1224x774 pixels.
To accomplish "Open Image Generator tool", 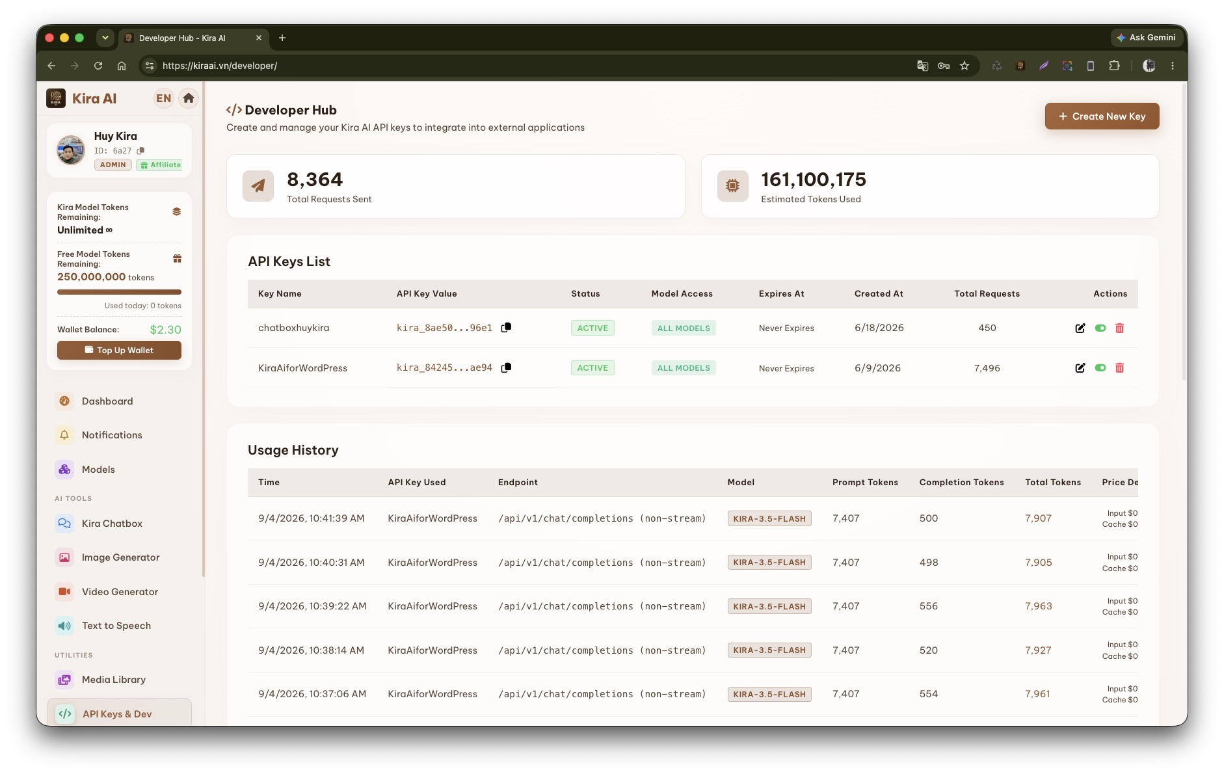I will pyautogui.click(x=119, y=557).
